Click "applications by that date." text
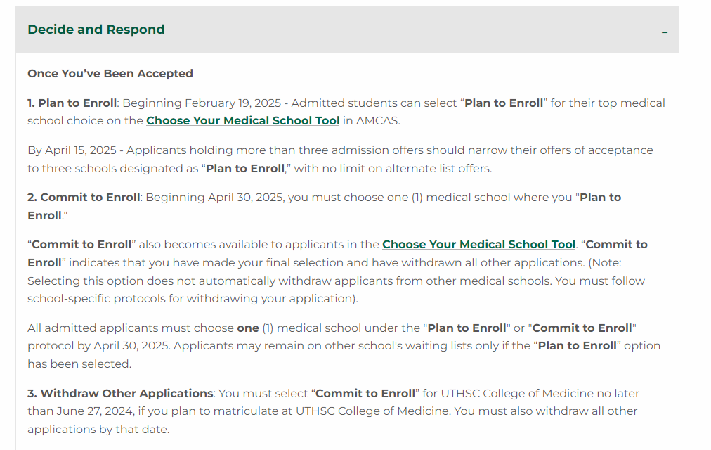 coord(98,430)
